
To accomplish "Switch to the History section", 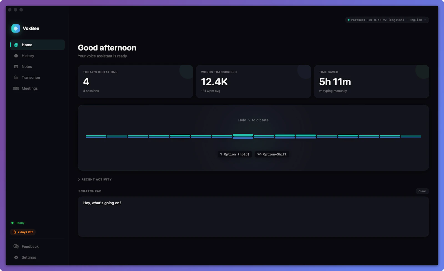I will 28,56.
